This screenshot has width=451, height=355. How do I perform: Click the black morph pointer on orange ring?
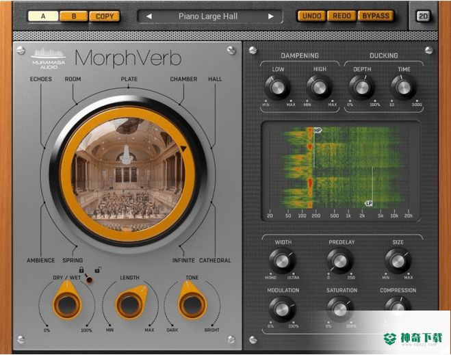click(x=183, y=148)
